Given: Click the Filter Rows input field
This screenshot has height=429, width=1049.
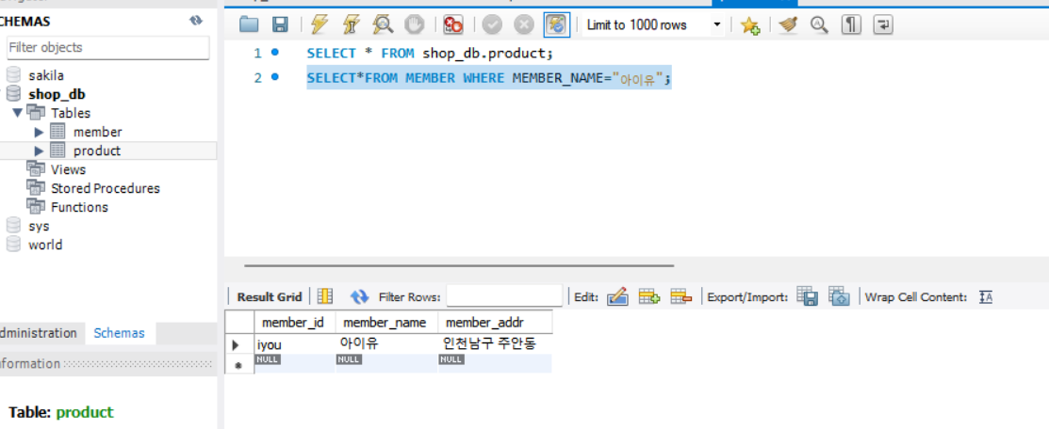Looking at the screenshot, I should [x=504, y=296].
